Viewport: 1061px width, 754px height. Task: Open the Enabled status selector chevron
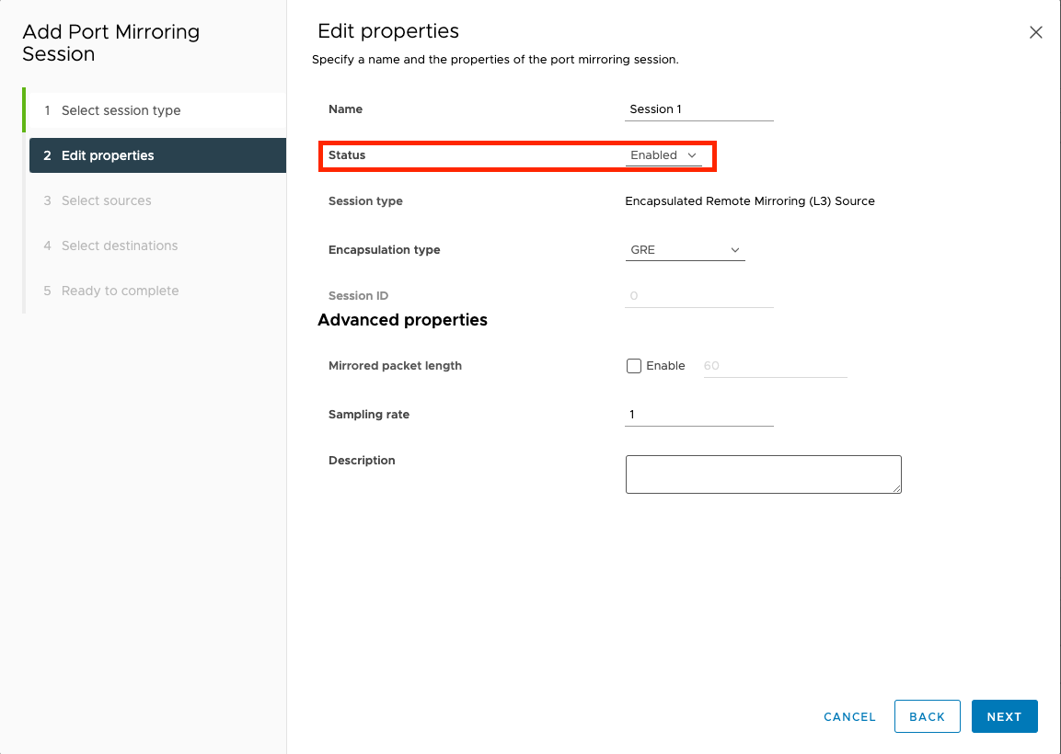[x=690, y=154]
